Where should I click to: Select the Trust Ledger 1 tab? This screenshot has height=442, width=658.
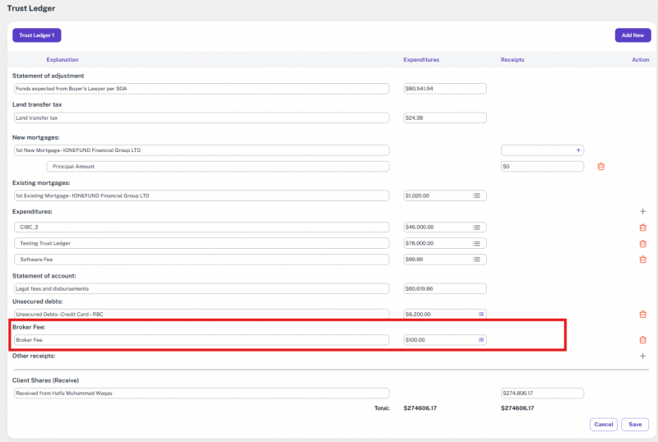[36, 35]
